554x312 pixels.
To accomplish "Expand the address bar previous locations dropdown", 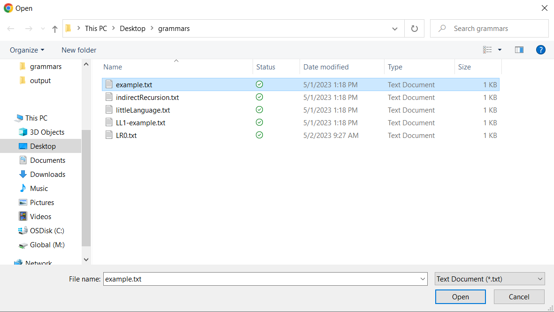I will click(x=394, y=29).
